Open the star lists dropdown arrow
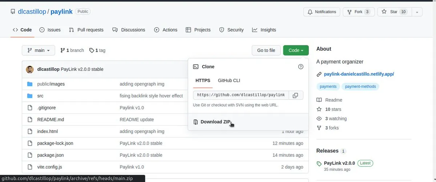The width and height of the screenshot is (436, 182). 417,12
